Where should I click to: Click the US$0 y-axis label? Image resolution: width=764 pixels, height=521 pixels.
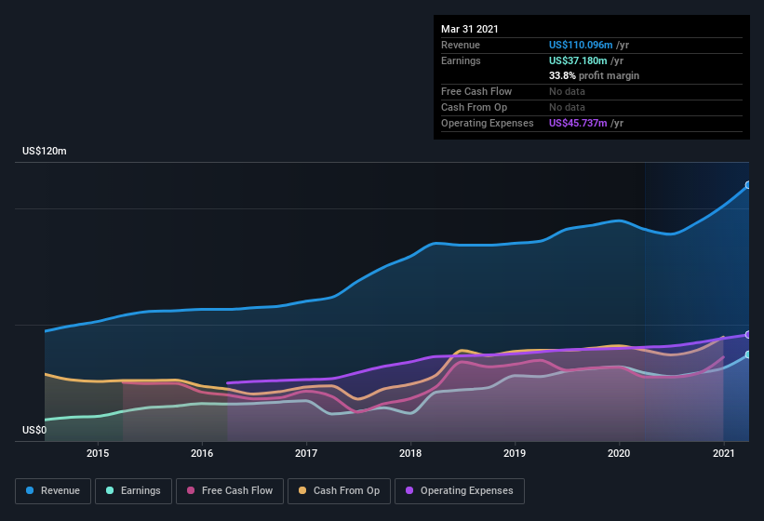[34, 430]
